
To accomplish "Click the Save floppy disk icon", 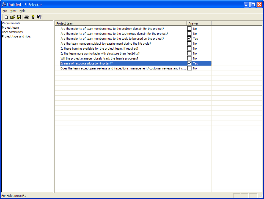I will click(19, 17).
